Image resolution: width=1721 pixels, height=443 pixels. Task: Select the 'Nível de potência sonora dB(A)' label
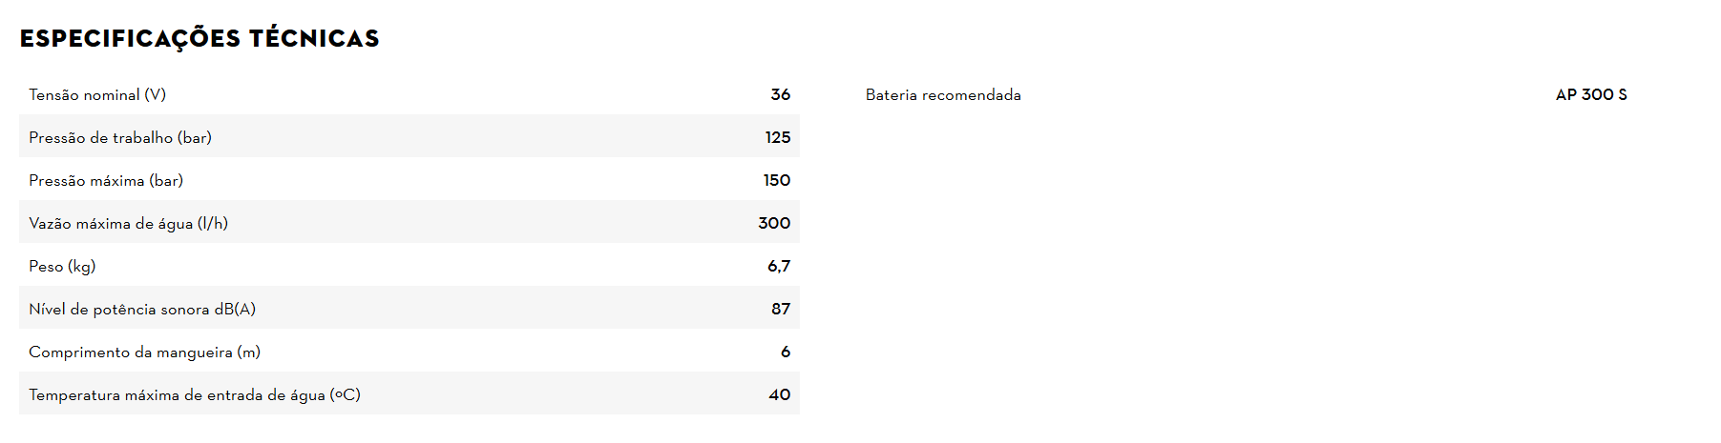click(142, 309)
